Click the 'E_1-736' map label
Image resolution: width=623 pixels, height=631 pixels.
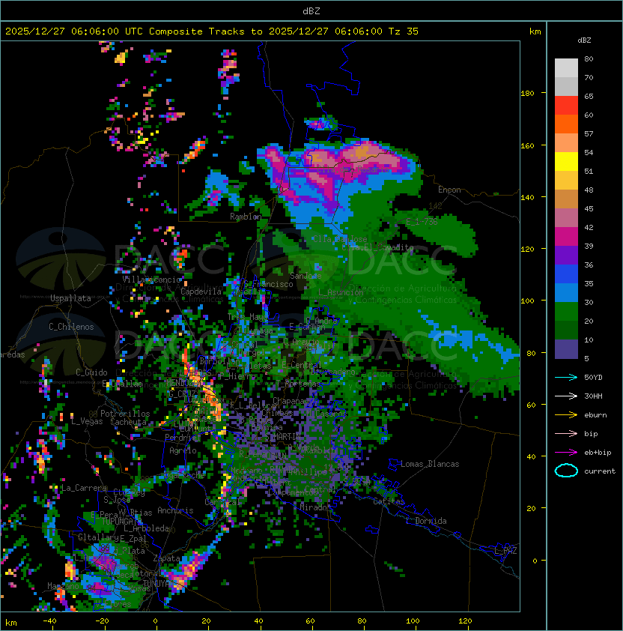tap(422, 221)
